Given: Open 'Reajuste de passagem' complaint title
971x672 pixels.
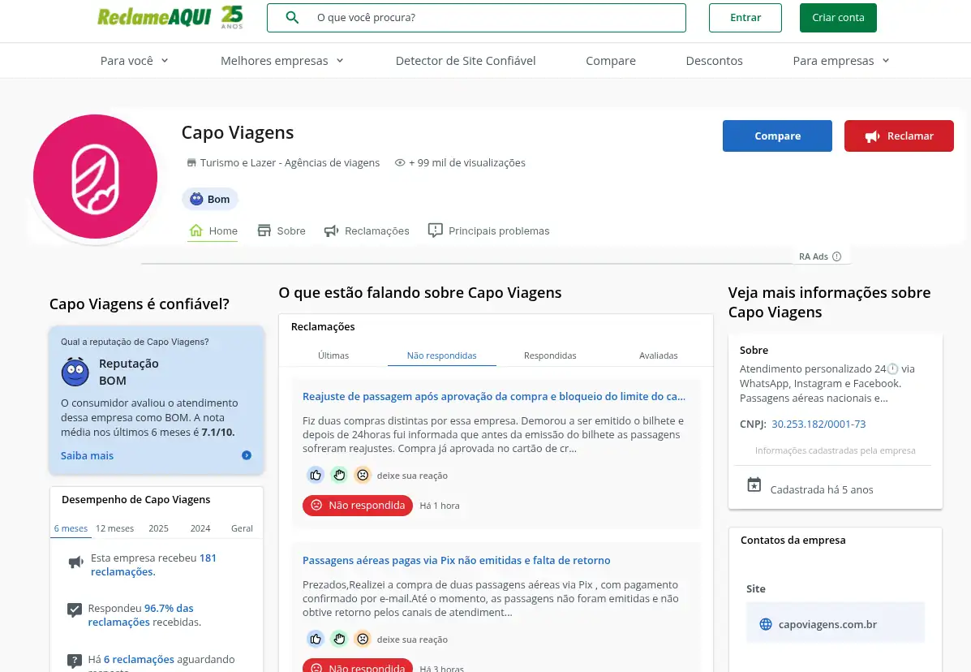Looking at the screenshot, I should pyautogui.click(x=493, y=396).
